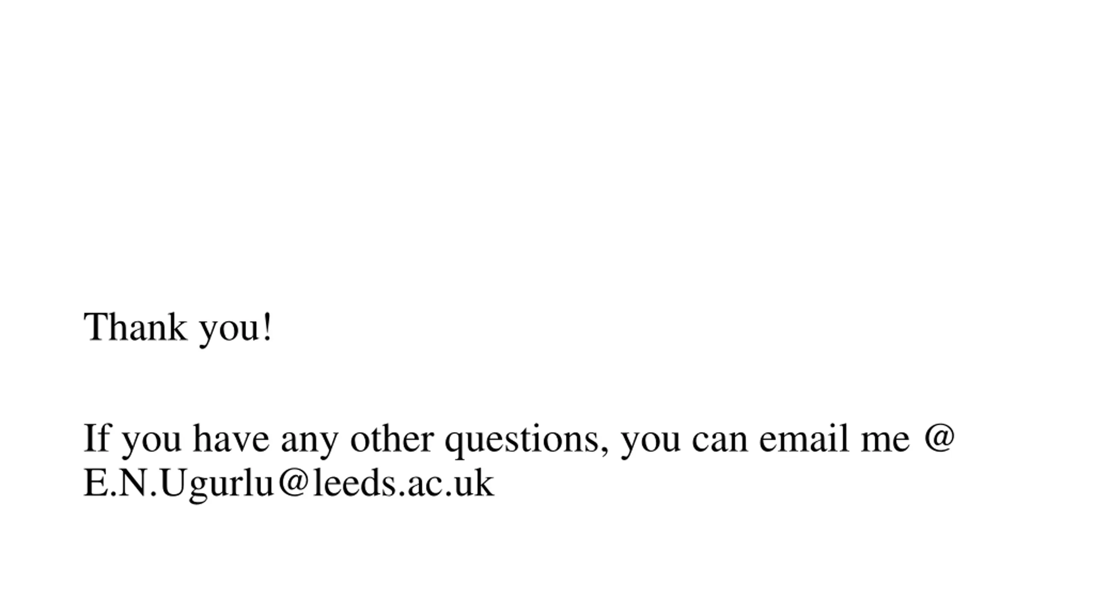Click the "you" right after the comma
This screenshot has height=615, width=1094.
(650, 441)
